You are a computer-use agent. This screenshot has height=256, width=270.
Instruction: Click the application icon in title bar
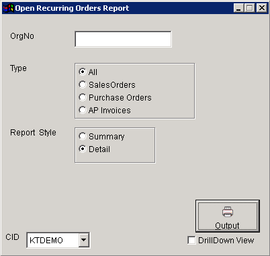(8, 8)
